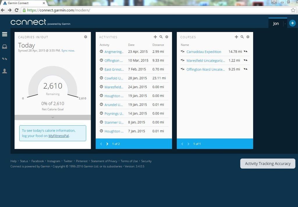This screenshot has width=298, height=207.
Task: Click activity type icon beside Cowfold
Action: 101,78
